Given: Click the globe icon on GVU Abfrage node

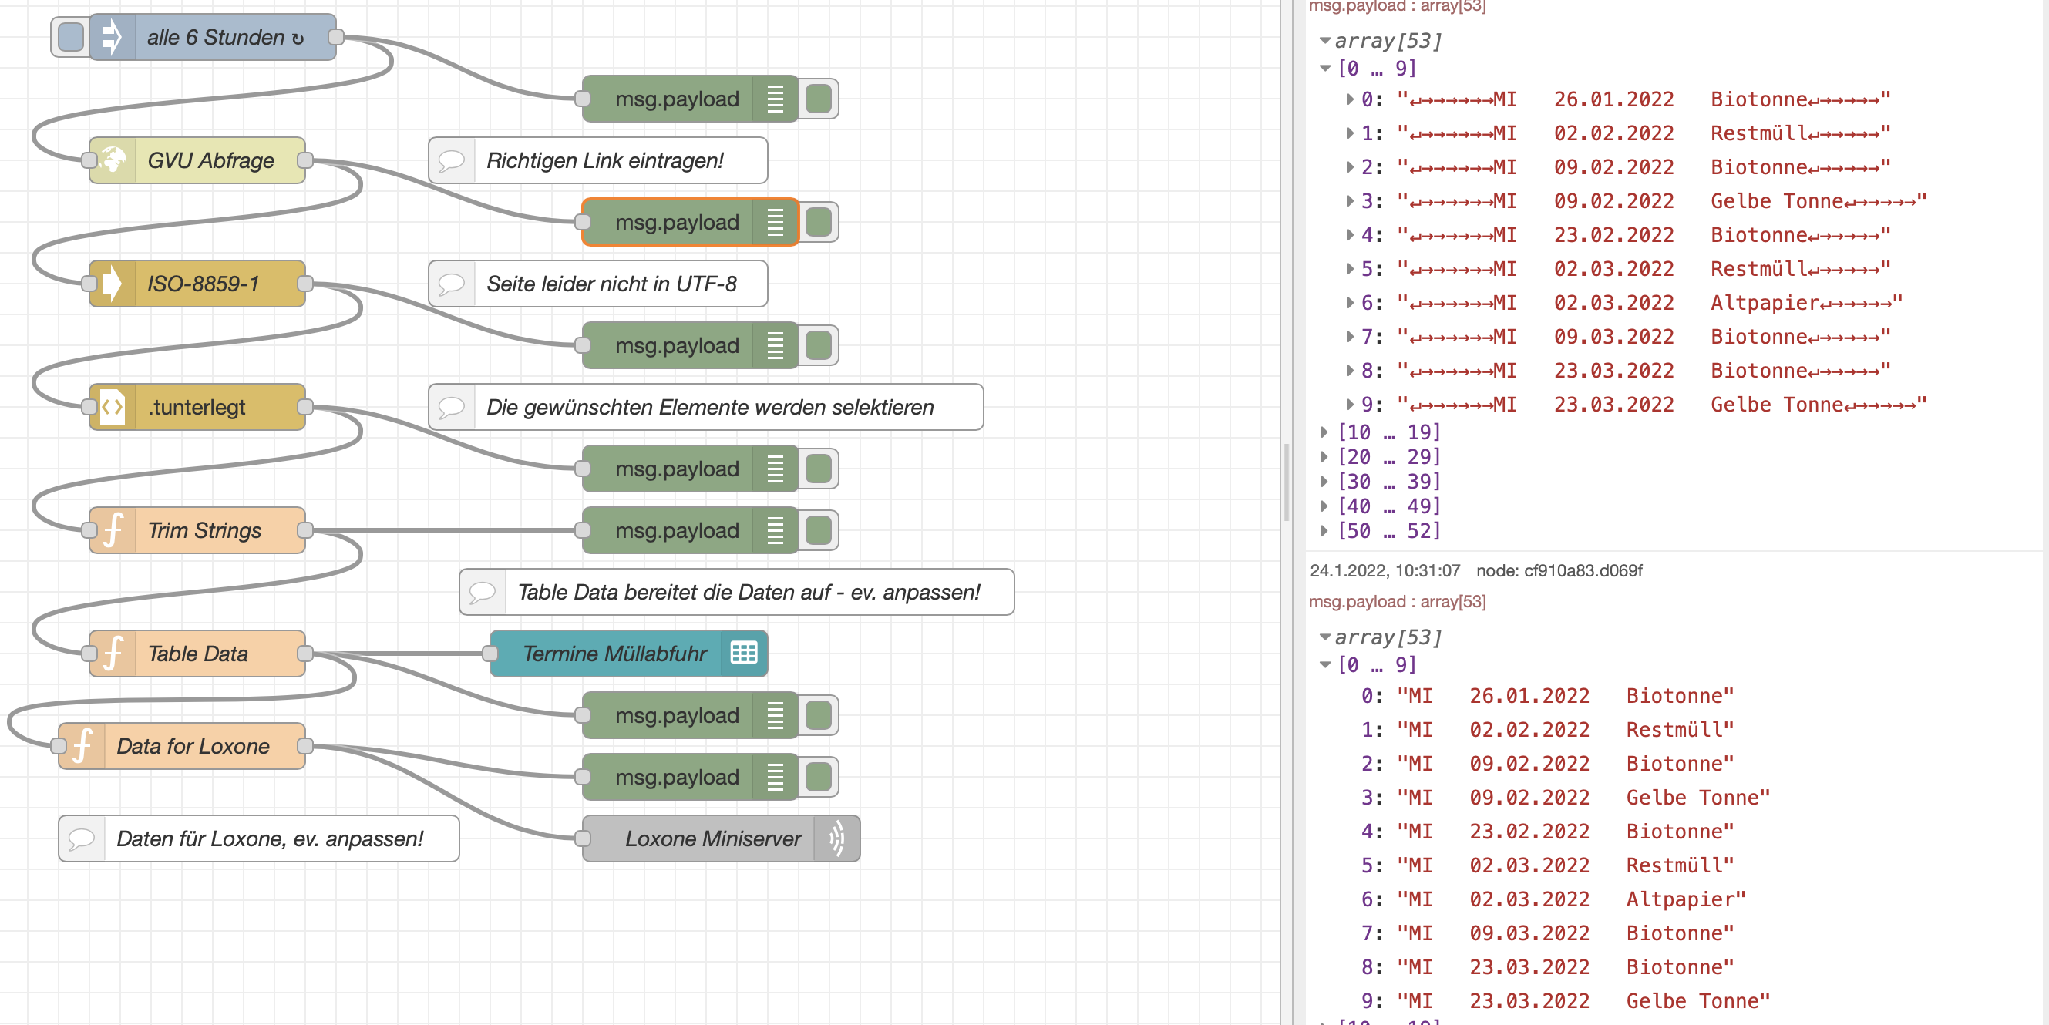Looking at the screenshot, I should (113, 160).
